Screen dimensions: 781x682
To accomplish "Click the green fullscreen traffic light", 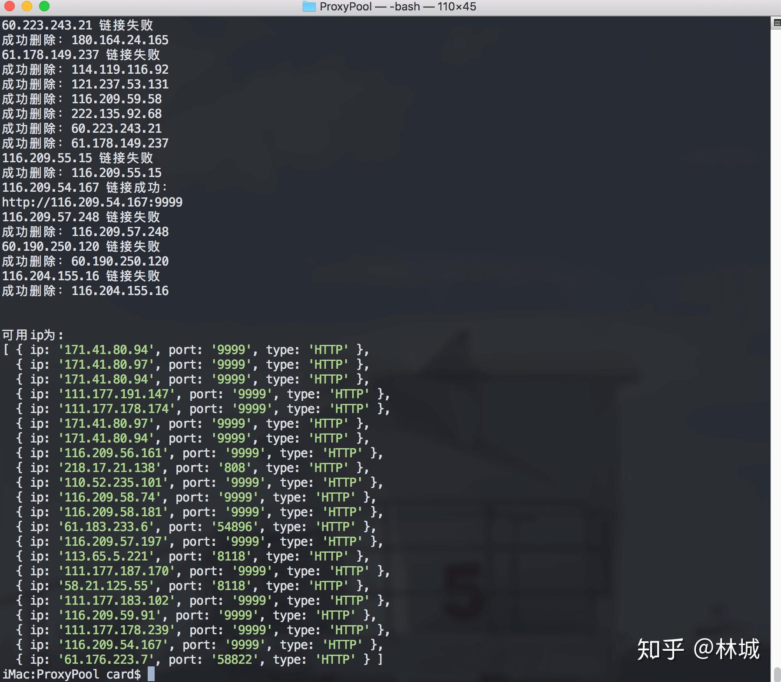I will (43, 7).
